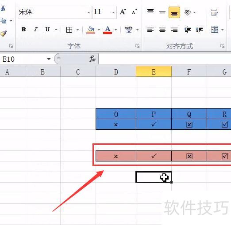Open 对齐方式 group dialog launcher
The width and height of the screenshot is (231, 225).
click(223, 46)
